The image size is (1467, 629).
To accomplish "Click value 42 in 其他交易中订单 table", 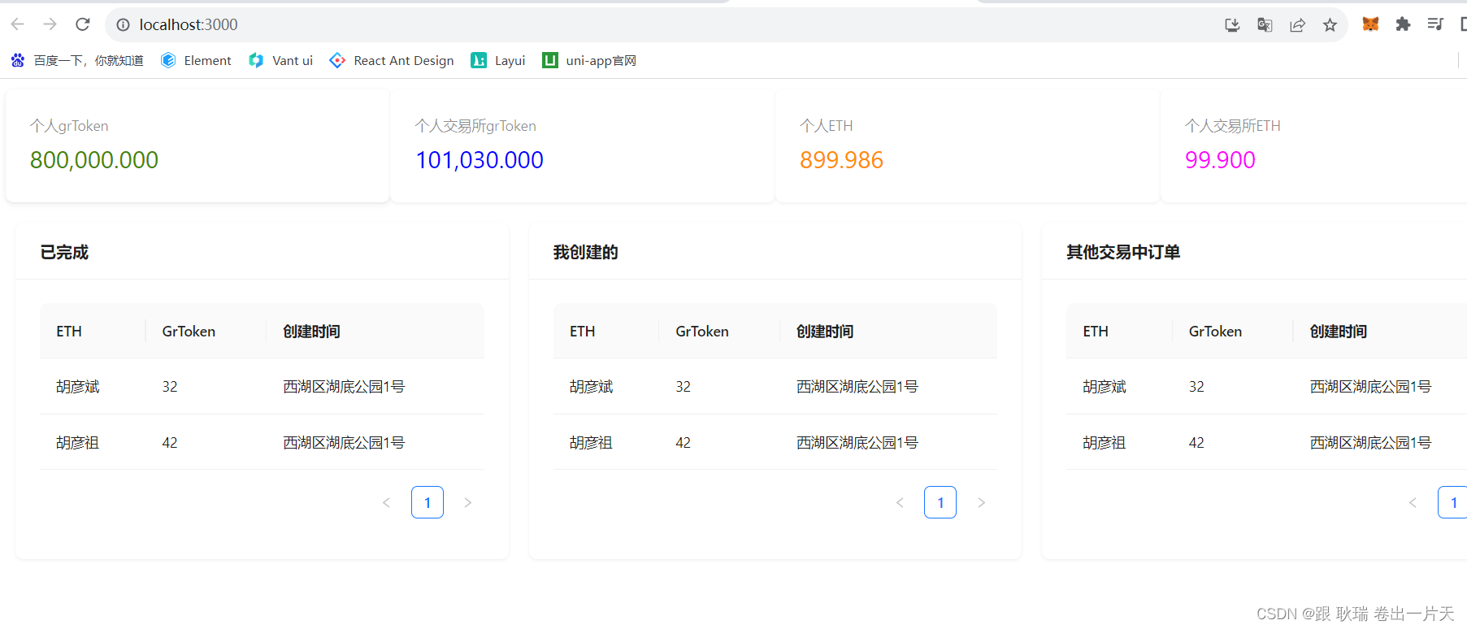I will [1196, 443].
